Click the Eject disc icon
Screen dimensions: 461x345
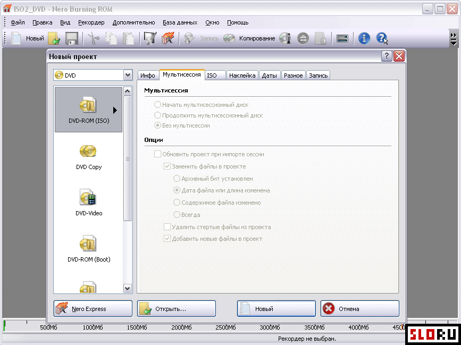click(x=303, y=38)
